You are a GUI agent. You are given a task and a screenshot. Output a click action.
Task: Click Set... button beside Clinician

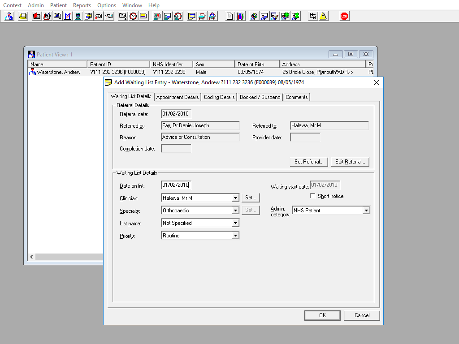point(251,198)
